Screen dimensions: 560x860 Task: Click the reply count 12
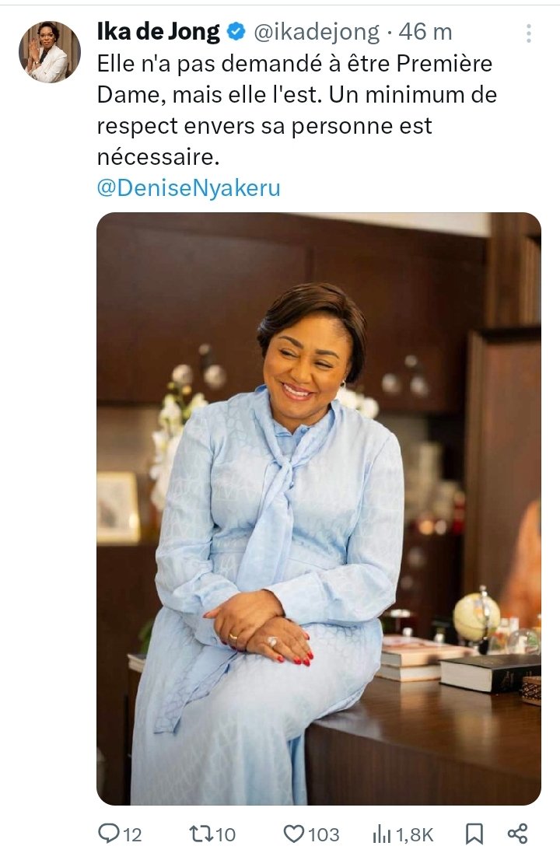click(x=132, y=835)
